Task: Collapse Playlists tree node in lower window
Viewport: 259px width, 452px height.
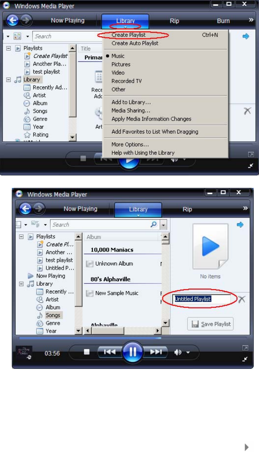Action: coord(21,237)
